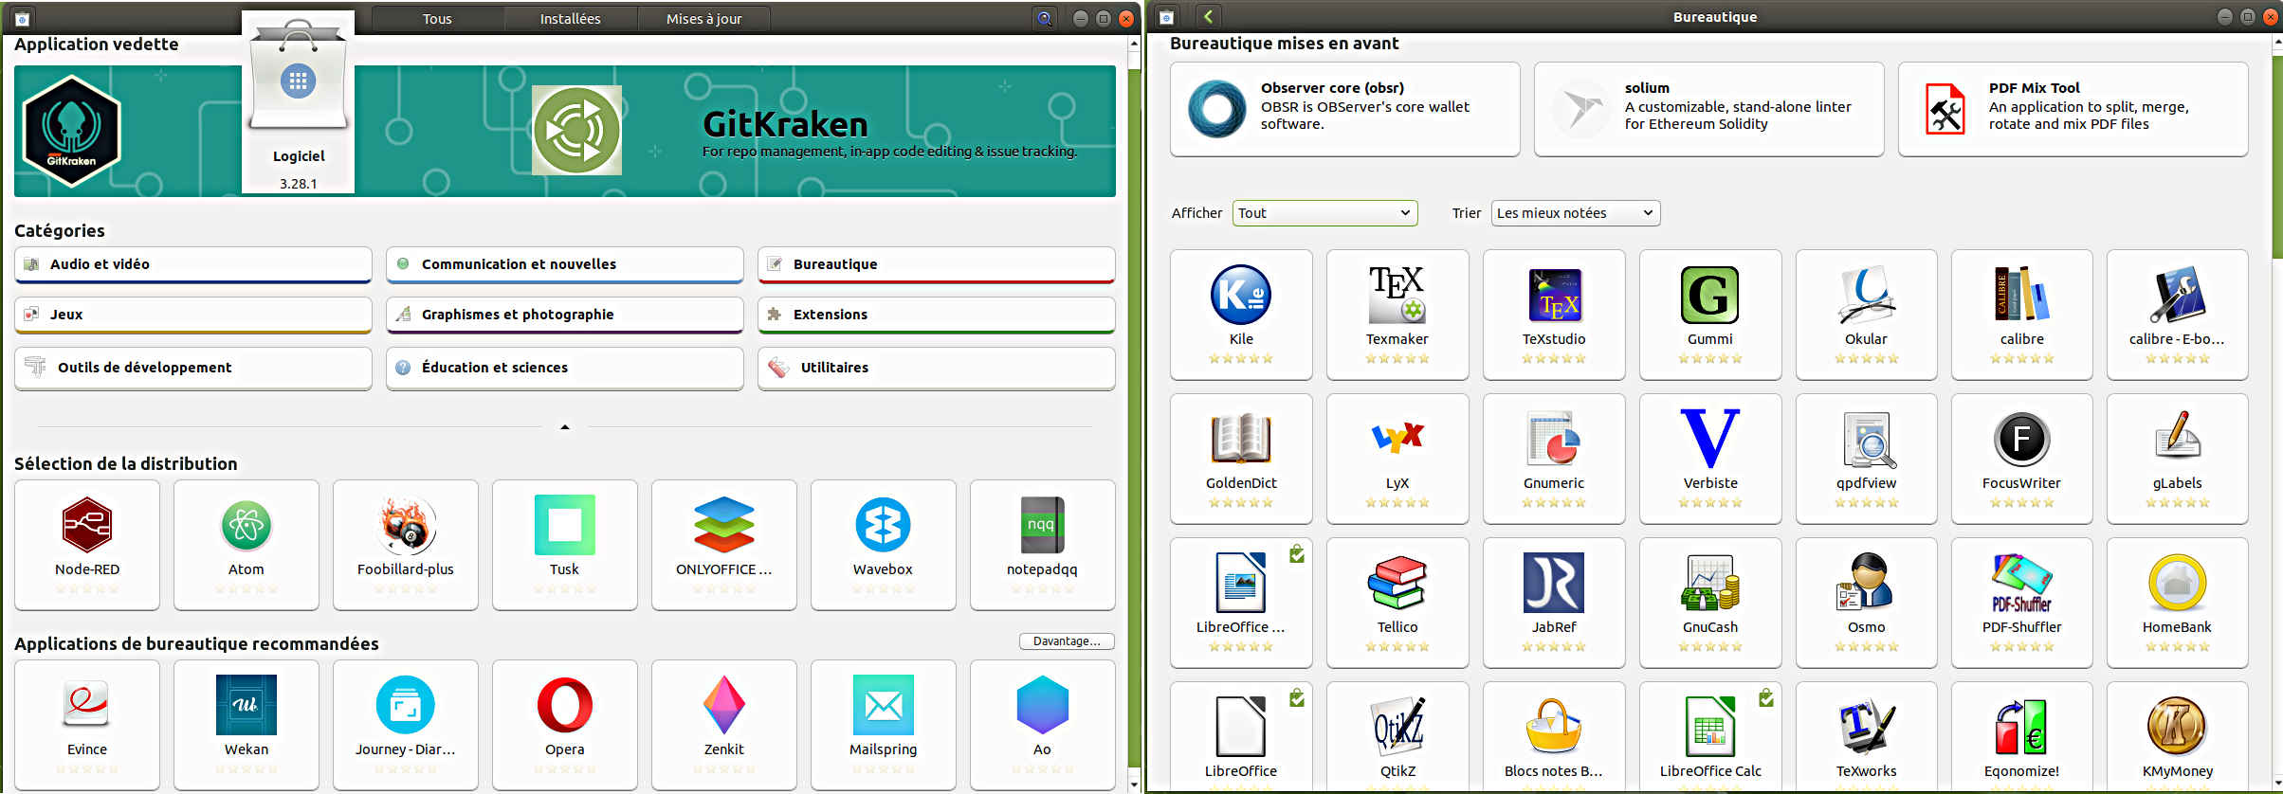Open the Tellico app tile
The height and width of the screenshot is (794, 2283).
tap(1397, 603)
